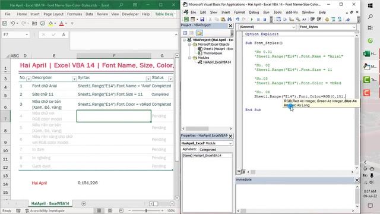Click Accessibility: Investigate in status bar

tap(45, 210)
